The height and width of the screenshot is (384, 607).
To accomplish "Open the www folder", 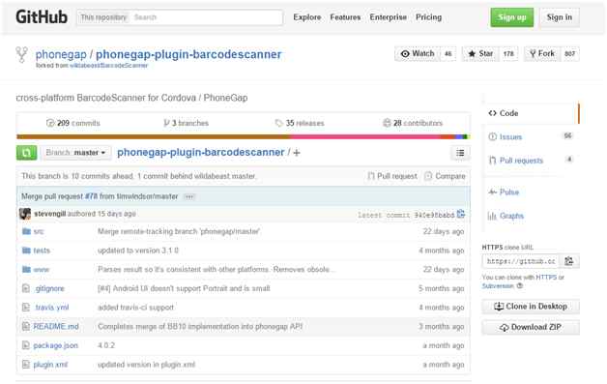I will [41, 269].
